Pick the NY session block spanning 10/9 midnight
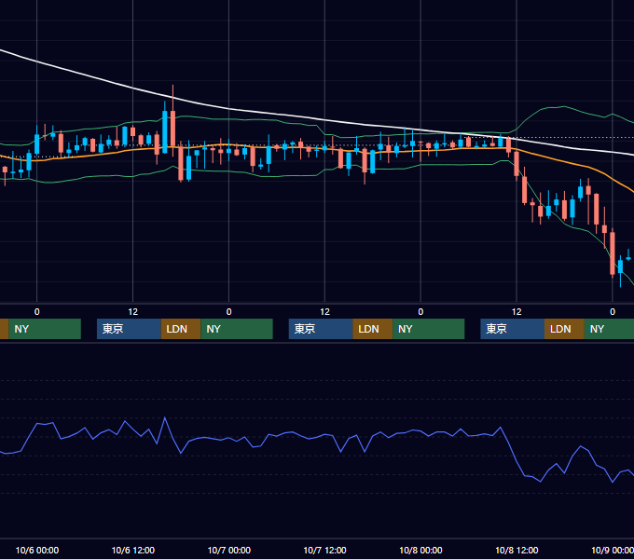634x559 pixels. click(609, 329)
